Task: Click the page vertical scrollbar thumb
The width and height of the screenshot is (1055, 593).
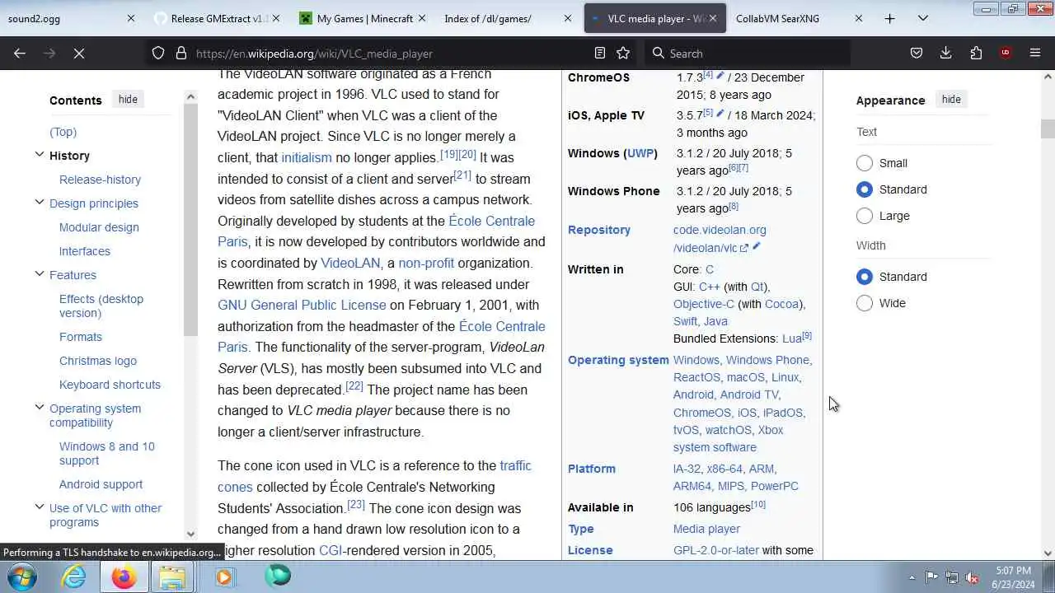Action: click(x=1048, y=129)
